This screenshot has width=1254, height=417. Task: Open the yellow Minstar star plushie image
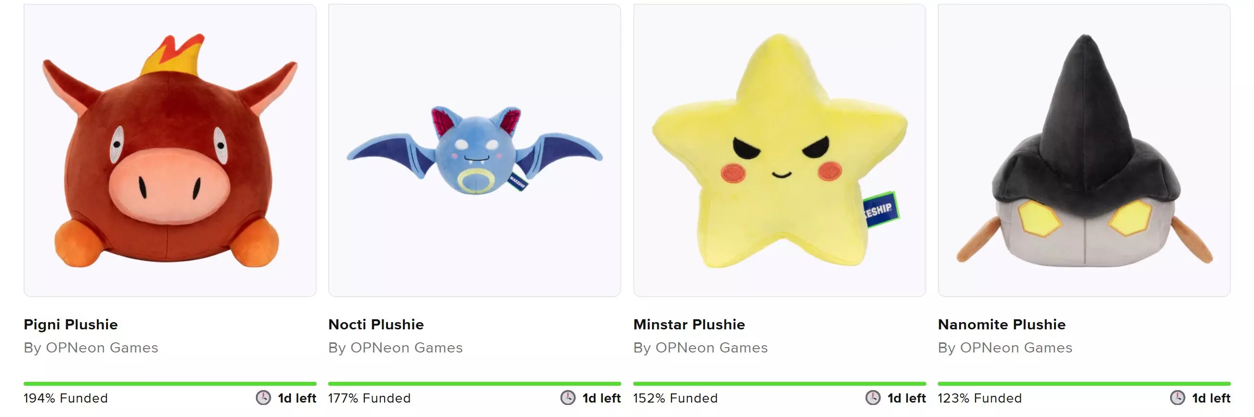[x=779, y=150]
